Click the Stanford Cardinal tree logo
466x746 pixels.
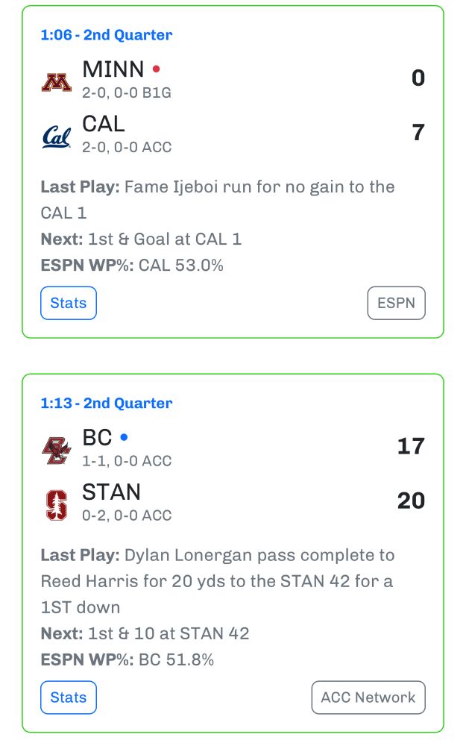tap(56, 504)
